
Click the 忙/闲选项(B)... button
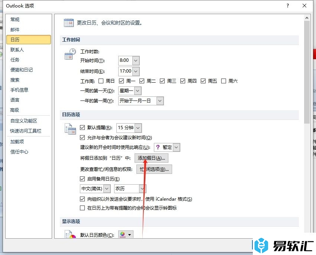(x=154, y=169)
